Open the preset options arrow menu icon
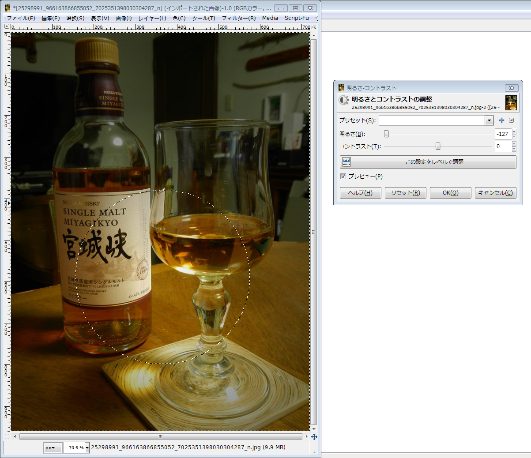531x458 pixels. (511, 120)
